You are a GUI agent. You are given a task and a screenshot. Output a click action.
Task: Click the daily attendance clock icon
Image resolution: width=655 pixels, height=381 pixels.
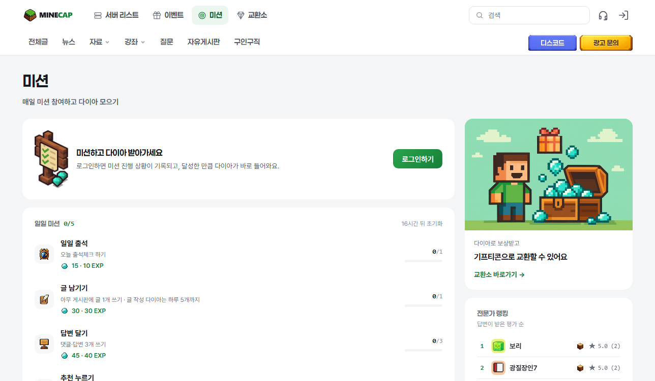44,254
